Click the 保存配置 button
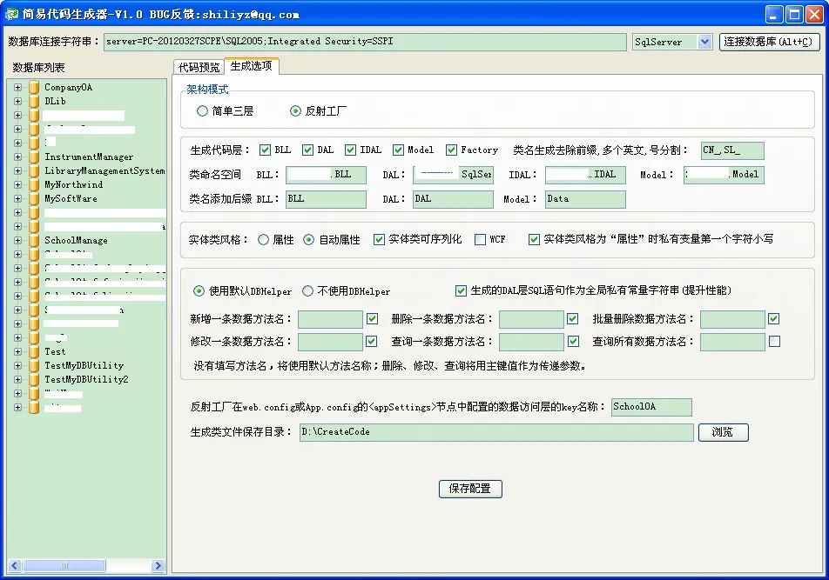 (470, 489)
